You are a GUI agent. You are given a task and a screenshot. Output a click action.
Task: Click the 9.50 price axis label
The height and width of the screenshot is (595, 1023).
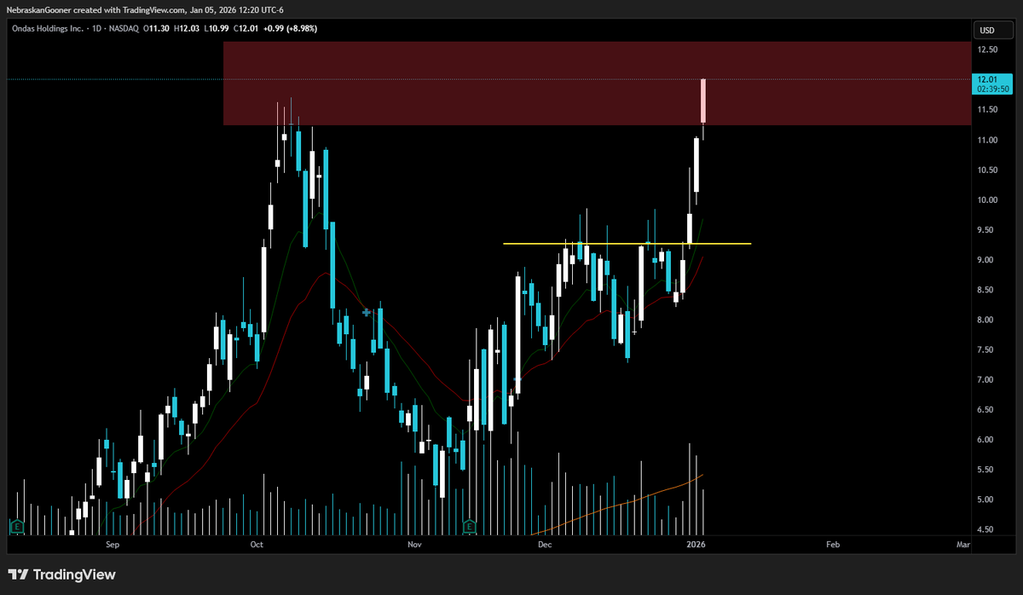tap(987, 230)
